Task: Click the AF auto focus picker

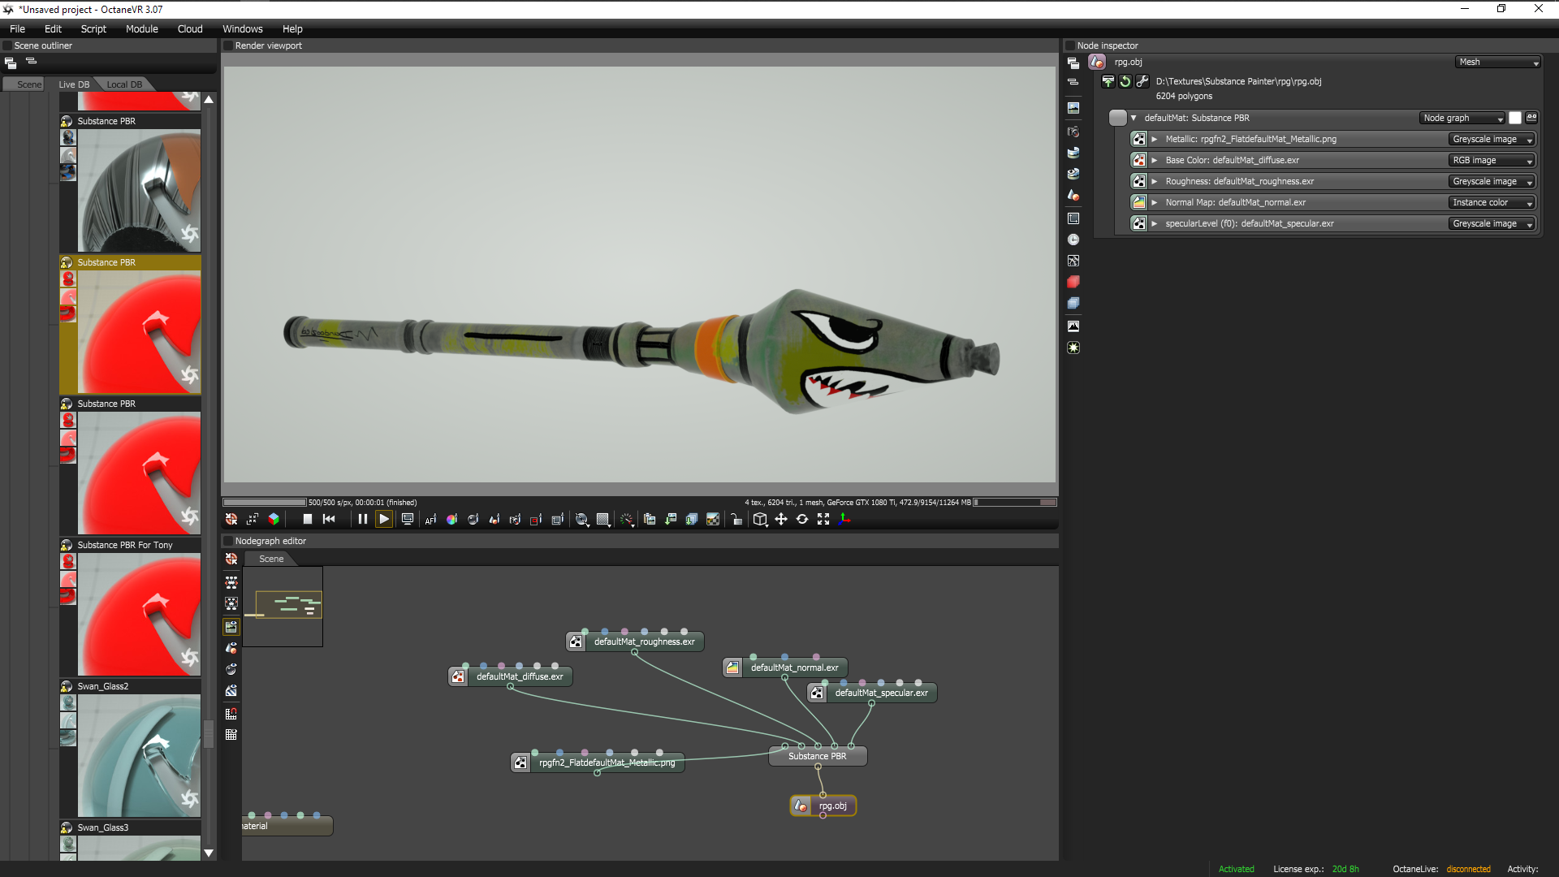Action: (430, 520)
